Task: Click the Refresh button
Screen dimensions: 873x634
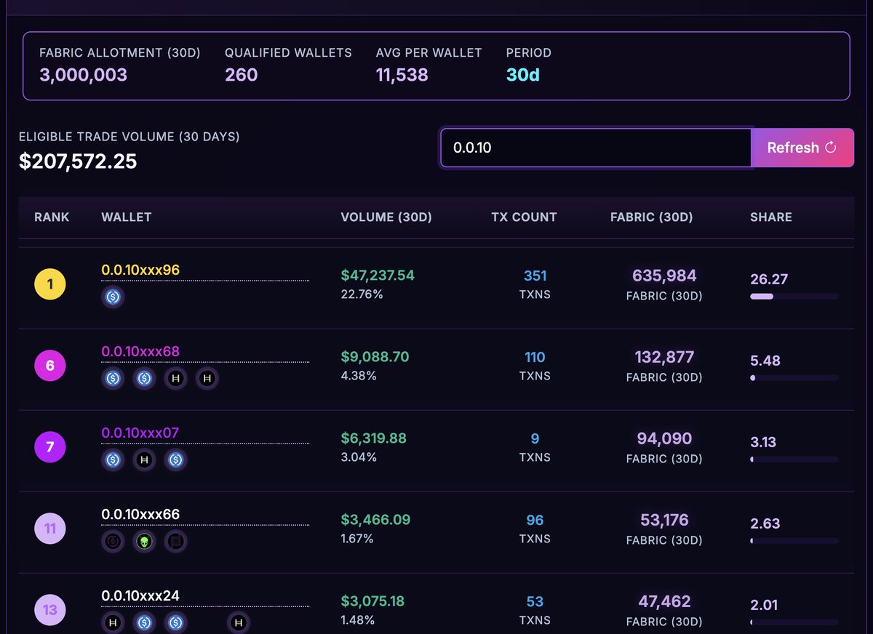Action: tap(802, 148)
